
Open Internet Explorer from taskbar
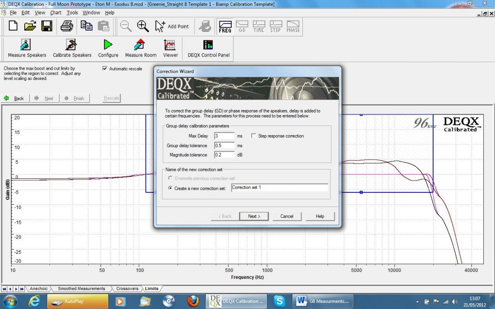(34, 301)
